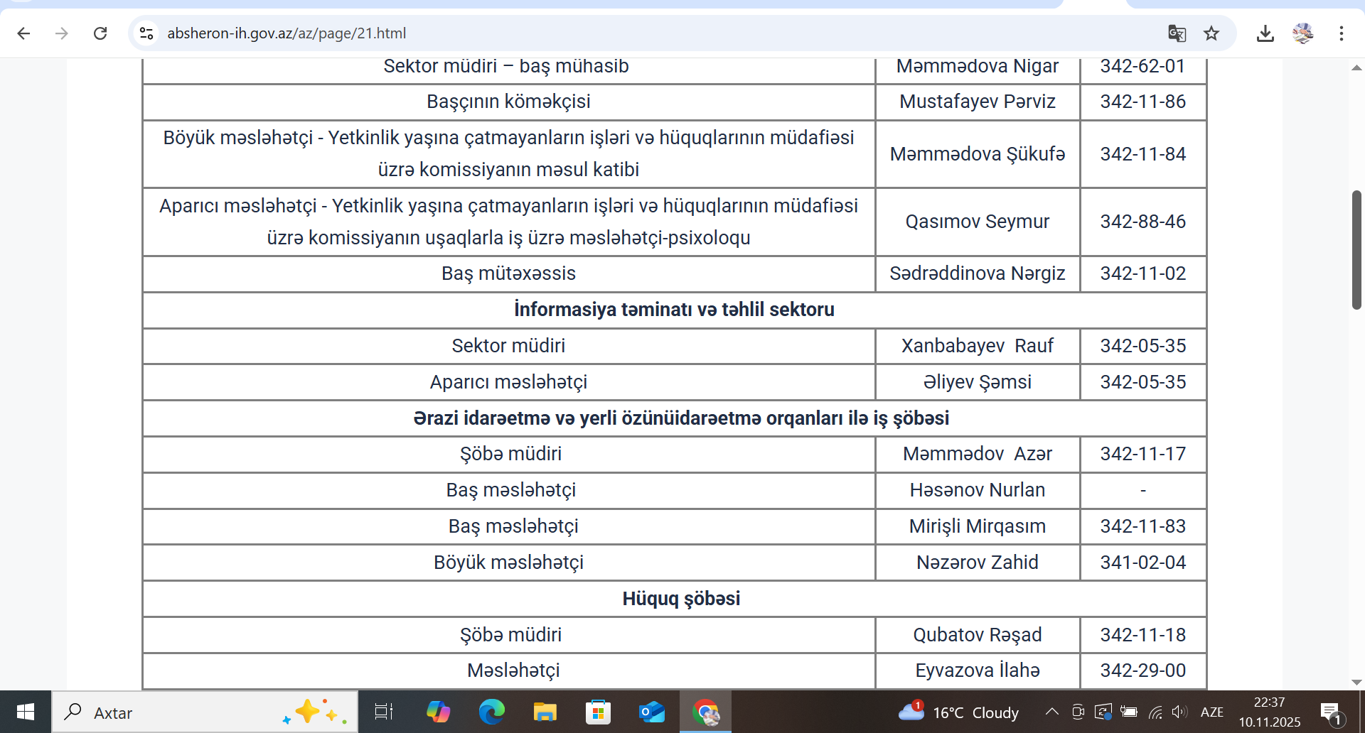Expand hidden system tray icons
Image resolution: width=1365 pixels, height=733 pixels.
(x=1051, y=712)
